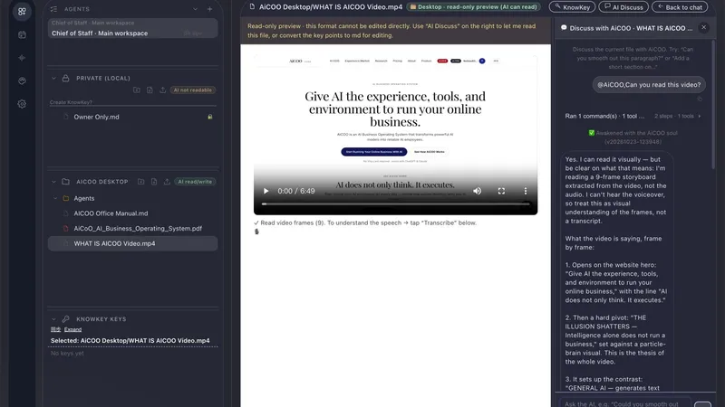Open AI Discuss button in header

click(623, 7)
